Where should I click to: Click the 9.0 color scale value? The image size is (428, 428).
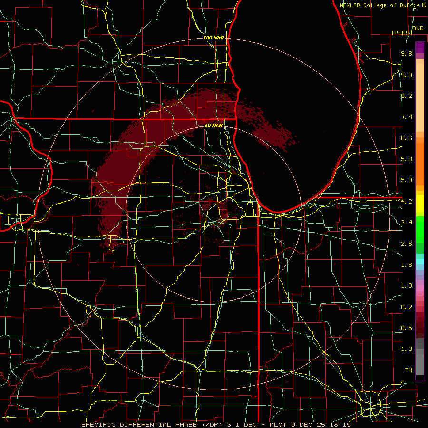(x=407, y=75)
